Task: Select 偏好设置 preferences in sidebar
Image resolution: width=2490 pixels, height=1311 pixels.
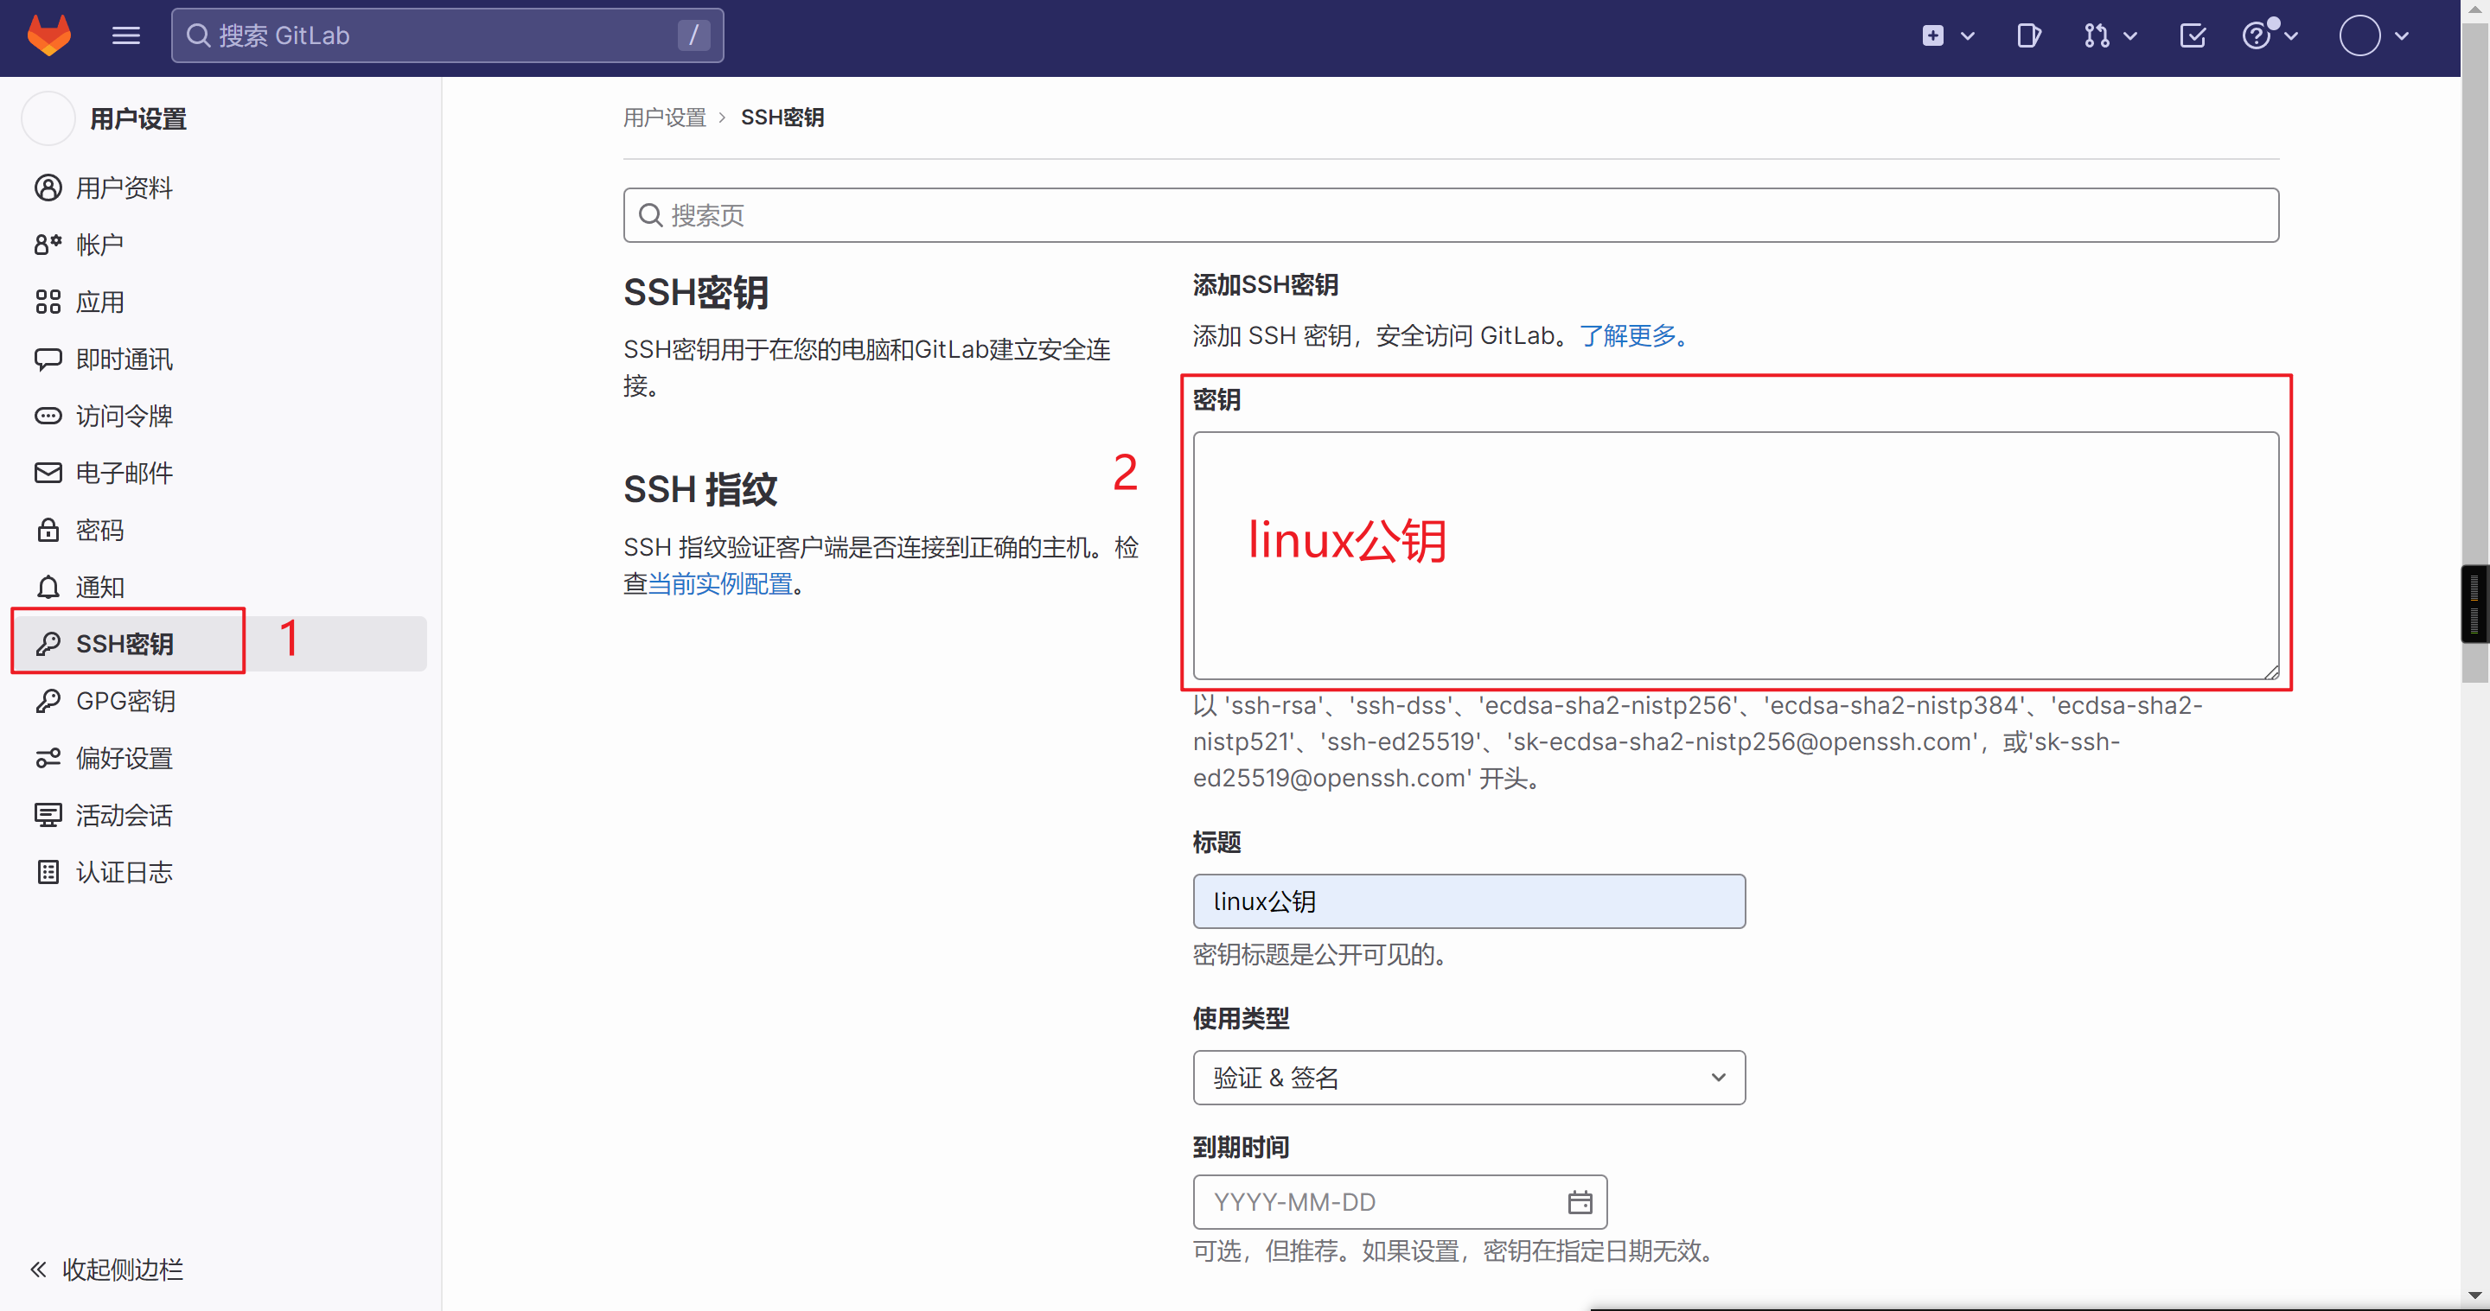Action: point(124,757)
